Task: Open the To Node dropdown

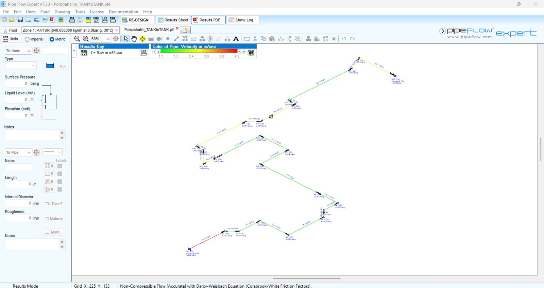Action: [18, 51]
